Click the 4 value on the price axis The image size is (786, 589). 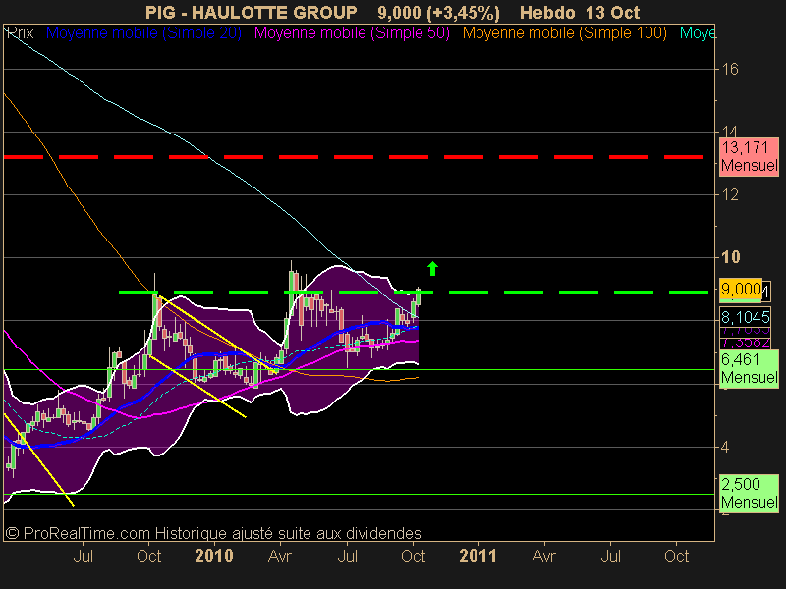(725, 447)
